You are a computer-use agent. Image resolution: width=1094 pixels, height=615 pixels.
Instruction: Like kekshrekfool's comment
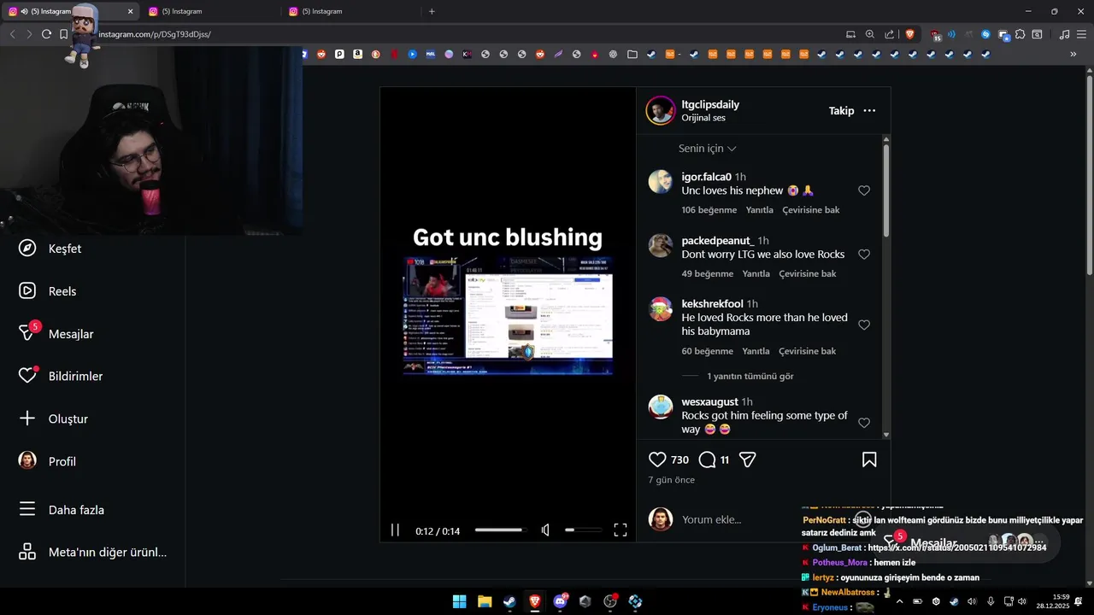864,325
